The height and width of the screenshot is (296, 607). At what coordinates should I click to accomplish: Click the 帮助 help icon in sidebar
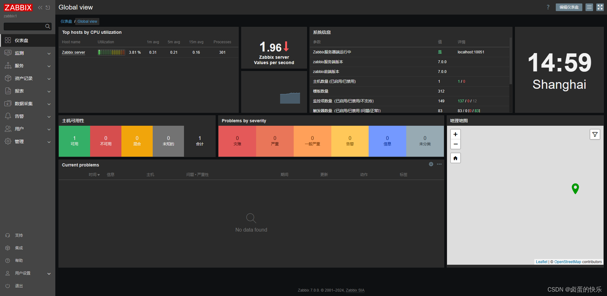[x=8, y=261]
